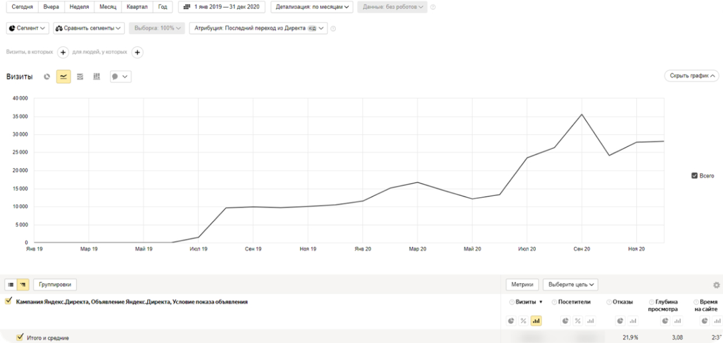Open the Сегмент dropdown
The image size is (723, 343).
tap(27, 28)
